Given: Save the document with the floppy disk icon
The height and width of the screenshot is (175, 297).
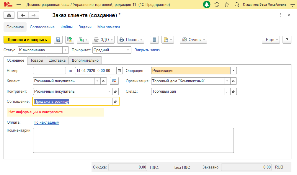Looking at the screenshot, I should pos(58,40).
